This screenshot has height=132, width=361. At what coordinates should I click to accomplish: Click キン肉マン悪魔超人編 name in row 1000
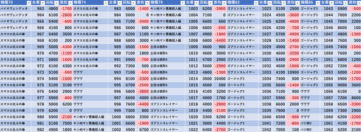[89, 117]
